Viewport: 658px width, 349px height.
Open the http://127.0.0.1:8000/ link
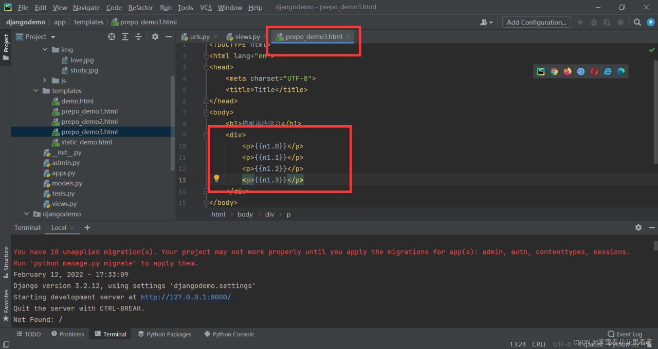point(186,297)
